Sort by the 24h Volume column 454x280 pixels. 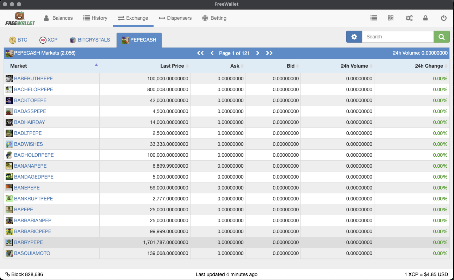tap(337, 66)
